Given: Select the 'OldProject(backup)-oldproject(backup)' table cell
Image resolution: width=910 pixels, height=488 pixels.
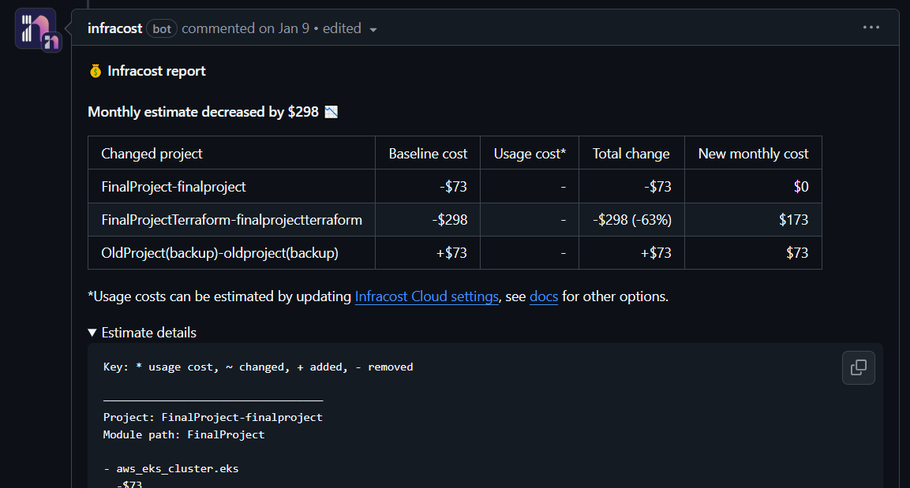Looking at the screenshot, I should [231, 253].
